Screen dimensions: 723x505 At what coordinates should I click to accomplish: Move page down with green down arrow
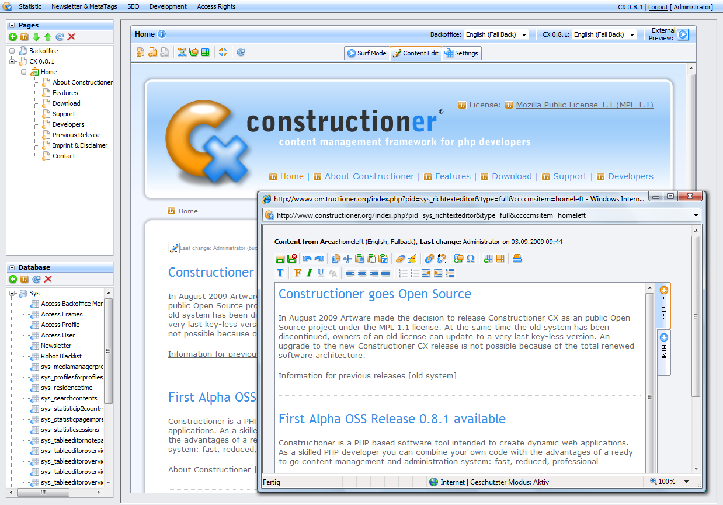point(36,37)
